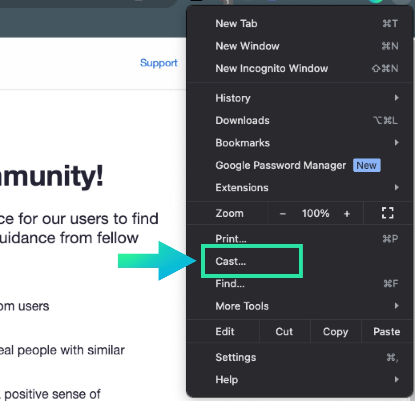
Task: Click the zoom in plus button
Action: click(x=347, y=214)
